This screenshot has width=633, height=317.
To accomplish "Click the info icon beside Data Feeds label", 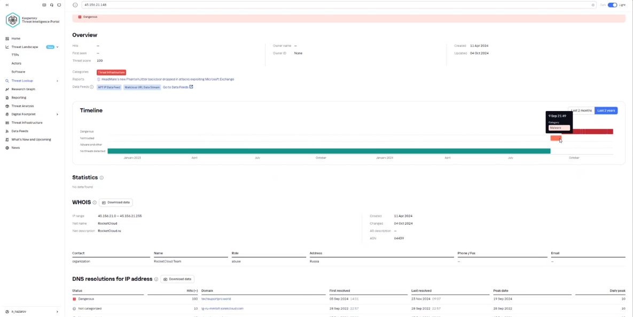I will pyautogui.click(x=92, y=87).
